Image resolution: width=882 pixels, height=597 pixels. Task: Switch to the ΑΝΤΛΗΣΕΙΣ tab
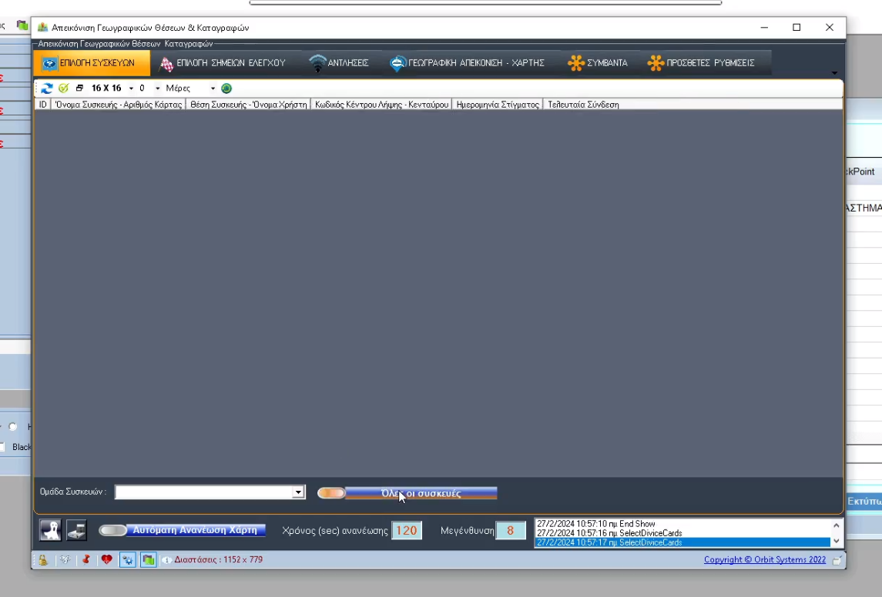[x=339, y=63]
